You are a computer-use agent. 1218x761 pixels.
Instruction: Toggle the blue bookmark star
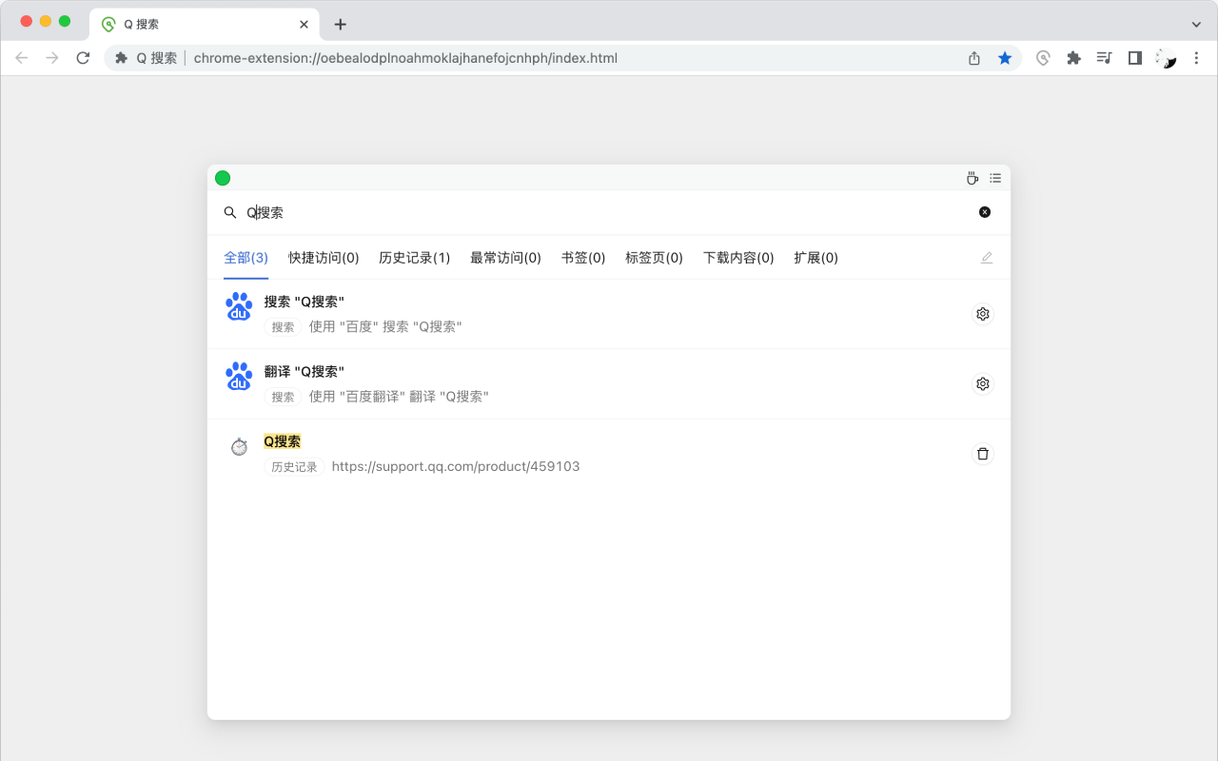(1005, 58)
